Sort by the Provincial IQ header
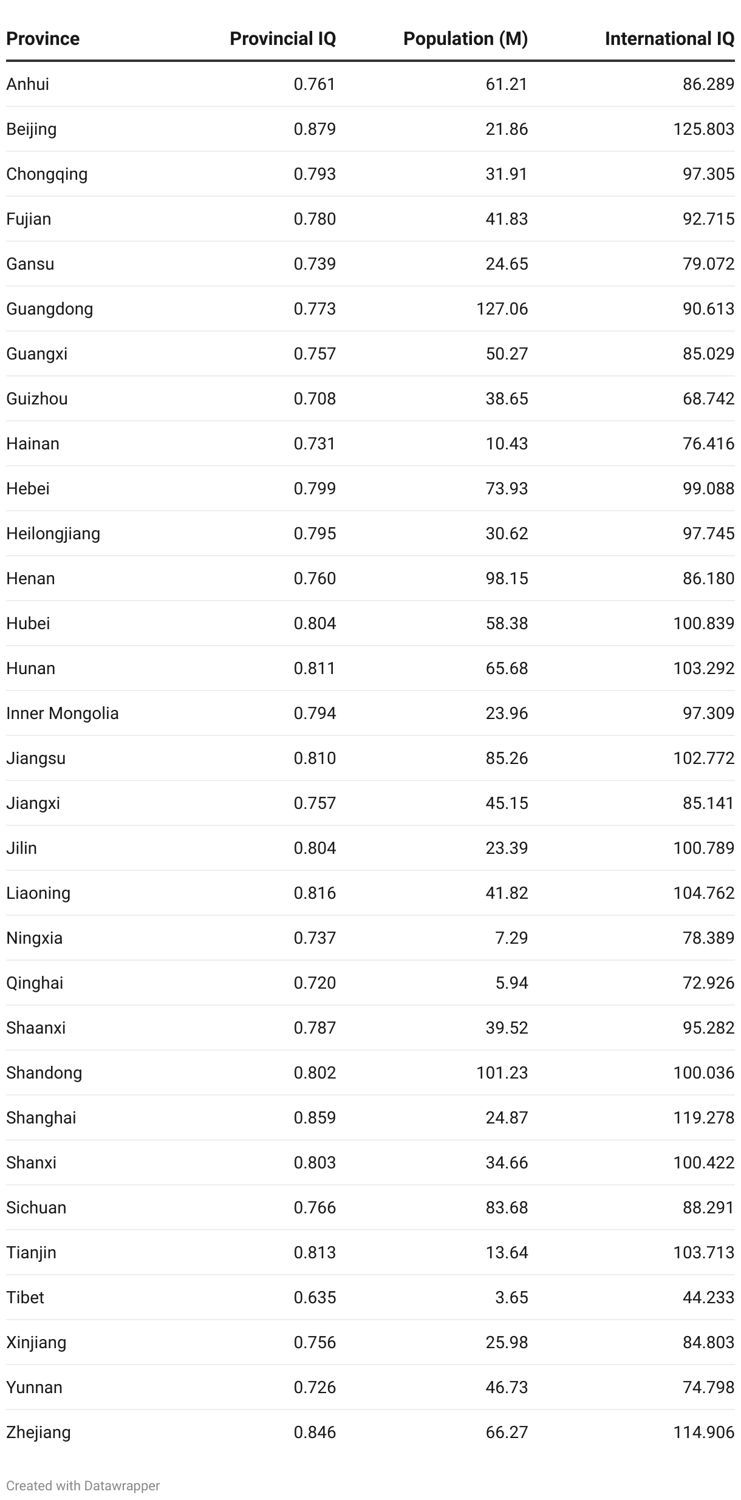Screen dimensions: 741x1500 pos(282,39)
